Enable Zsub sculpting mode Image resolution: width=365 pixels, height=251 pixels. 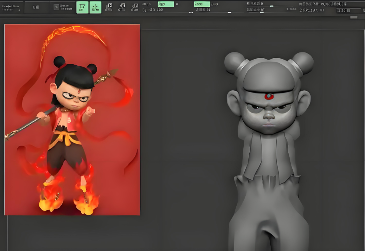(x=214, y=4)
